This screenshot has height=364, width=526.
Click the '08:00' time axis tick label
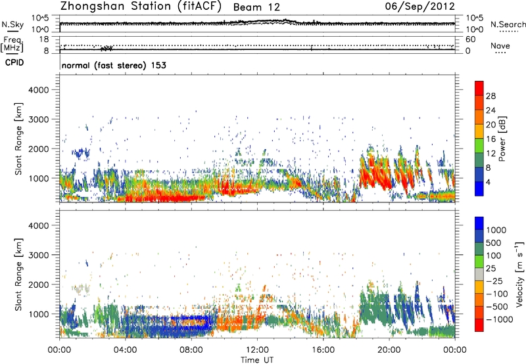[191, 350]
